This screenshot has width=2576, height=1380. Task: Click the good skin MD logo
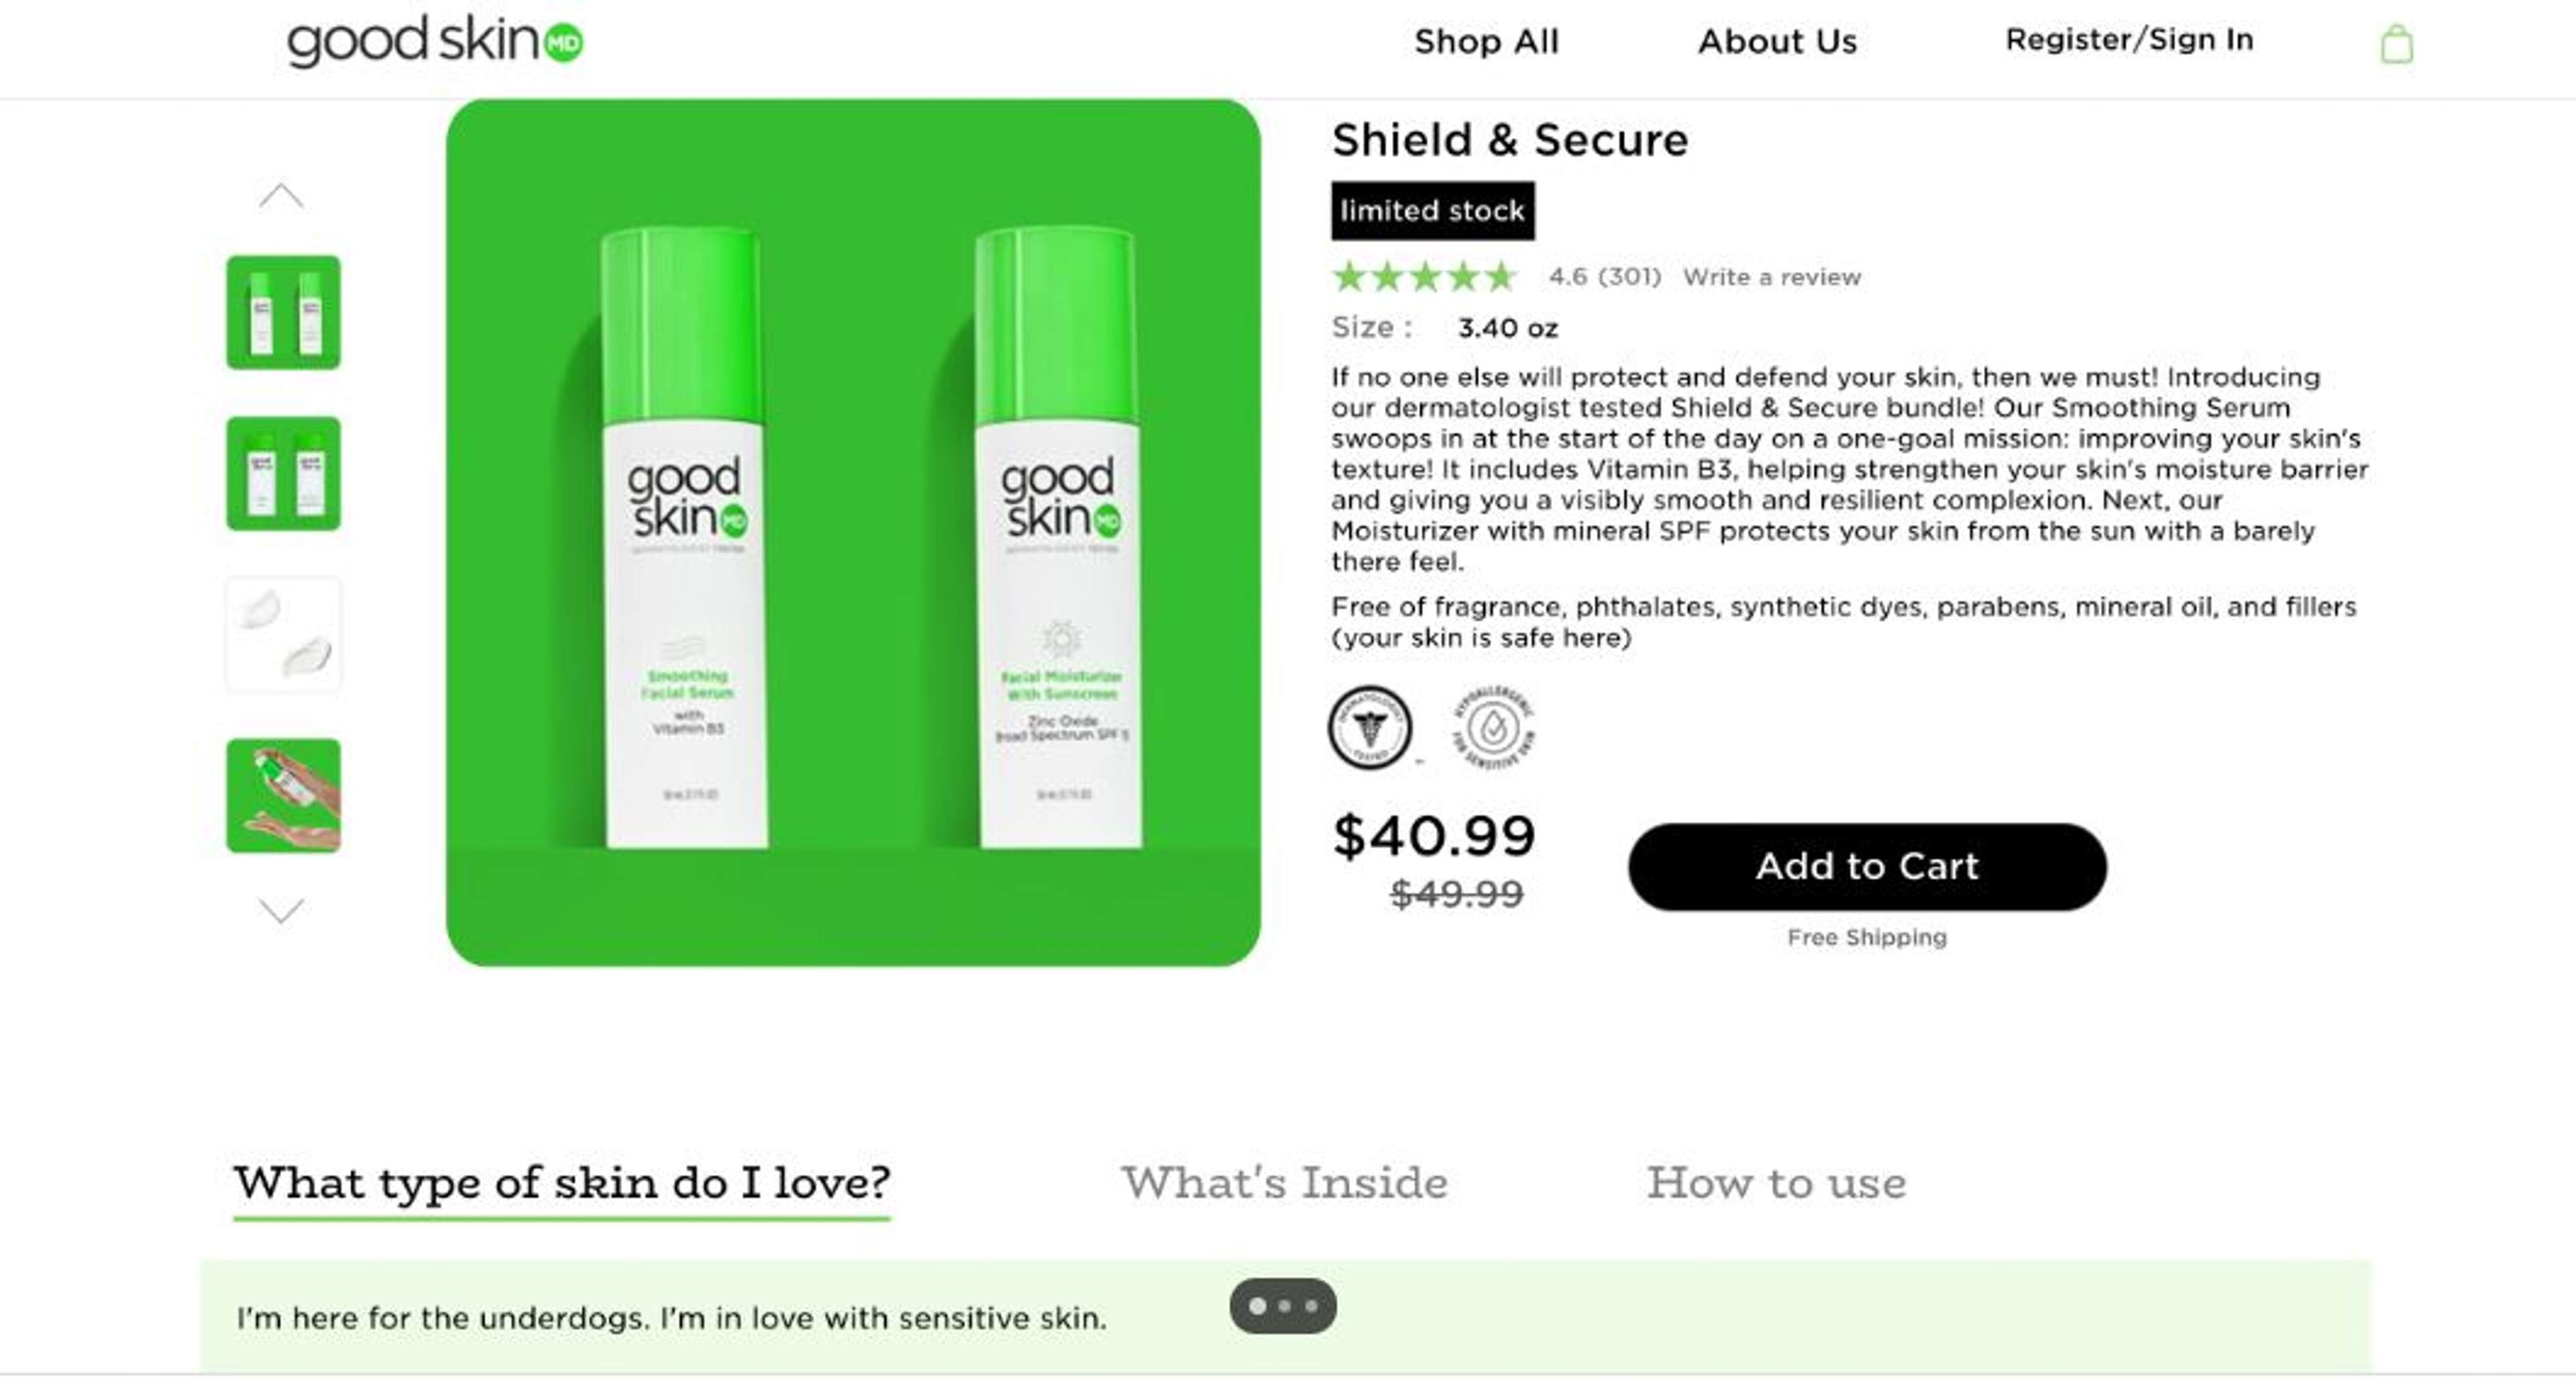[x=435, y=41]
